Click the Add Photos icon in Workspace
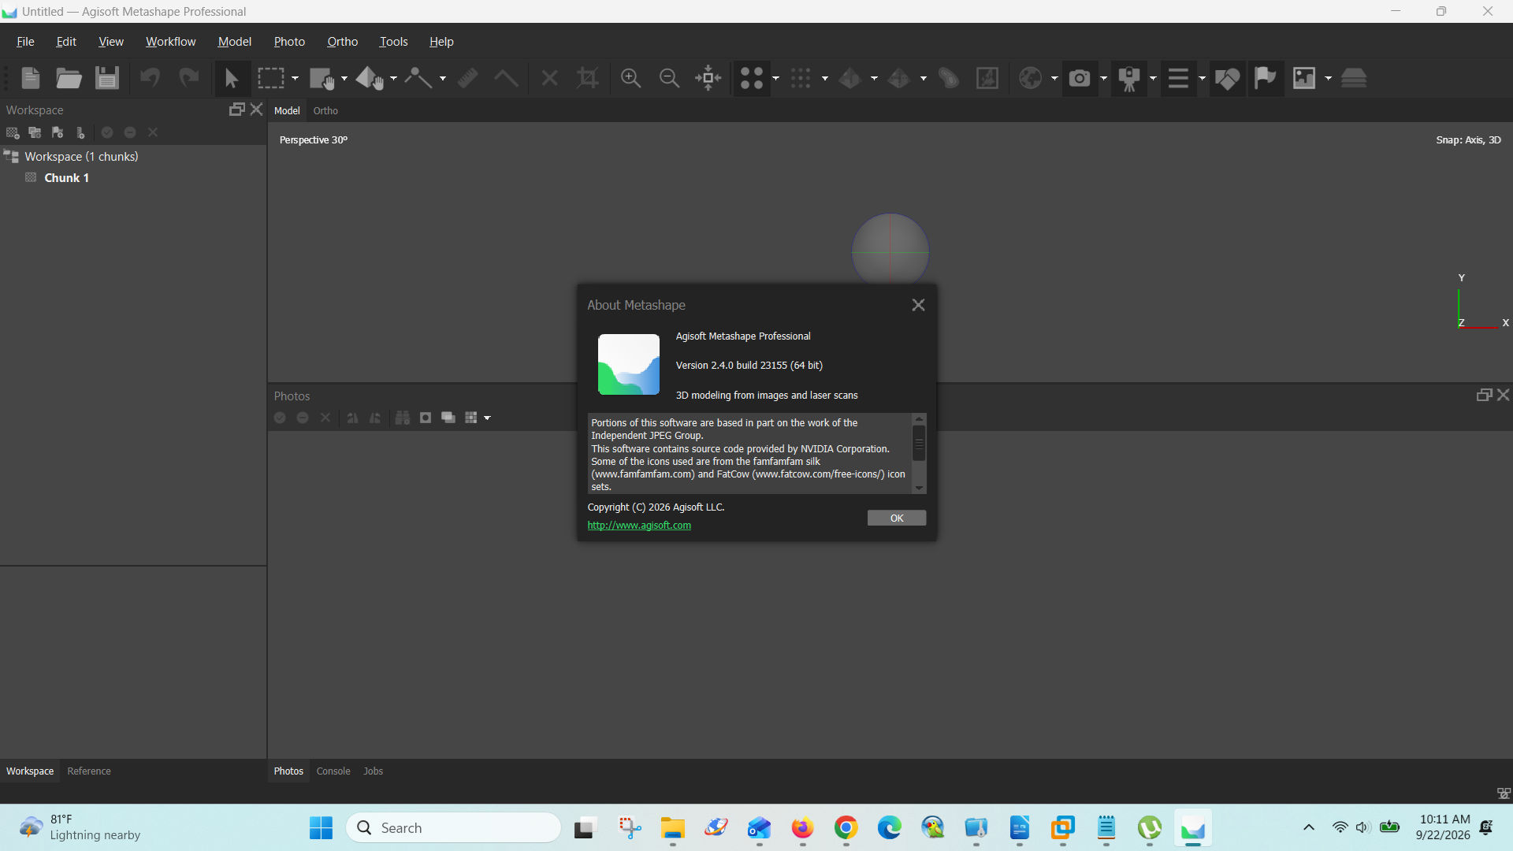Image resolution: width=1513 pixels, height=851 pixels. (x=35, y=132)
